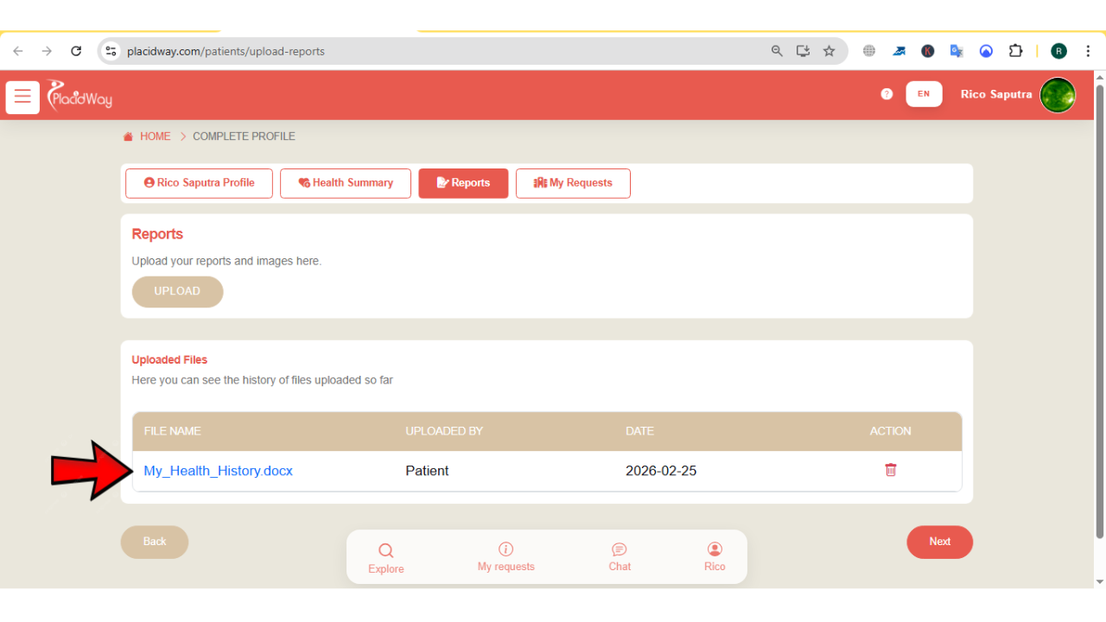This screenshot has width=1106, height=622.
Task: Open Chat from bottom navigation
Action: [620, 557]
